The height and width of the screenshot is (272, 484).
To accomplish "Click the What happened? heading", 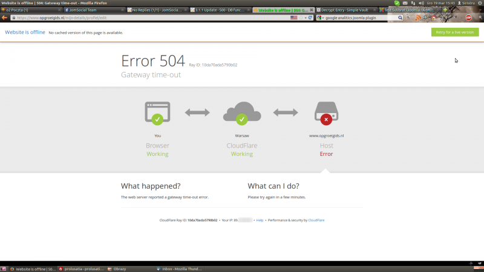I will click(151, 186).
